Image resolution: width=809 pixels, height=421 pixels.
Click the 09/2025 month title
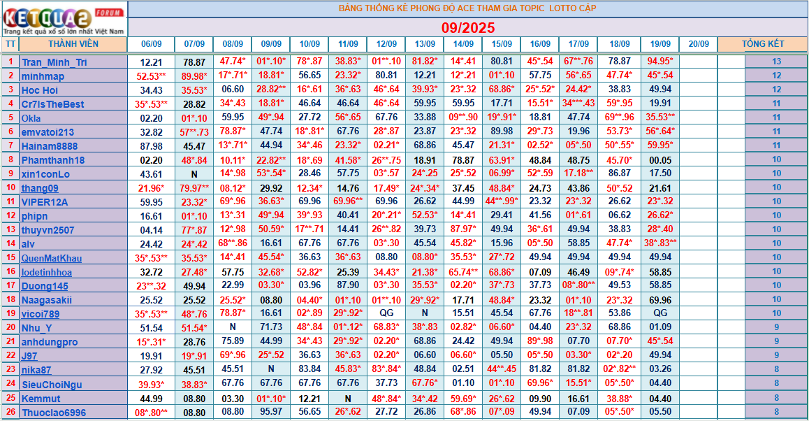[x=467, y=28]
